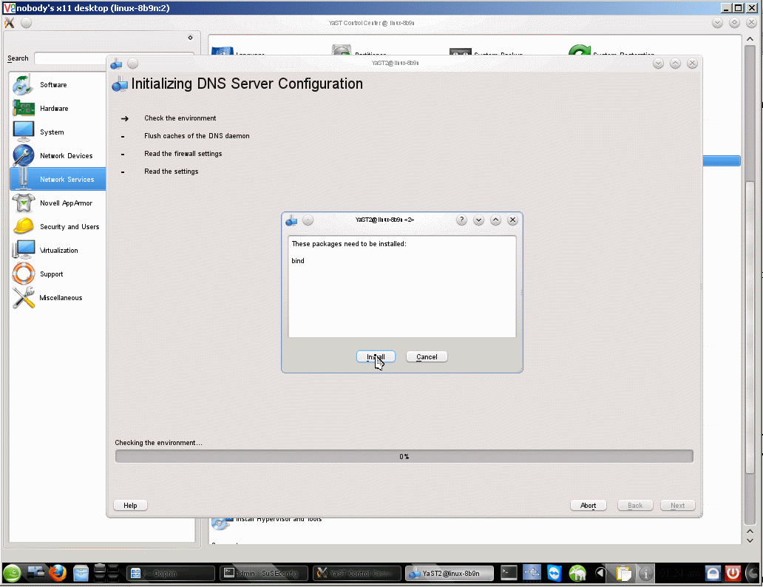The width and height of the screenshot is (763, 587).
Task: Click the show desktop icon in taskbar
Action: click(36, 573)
